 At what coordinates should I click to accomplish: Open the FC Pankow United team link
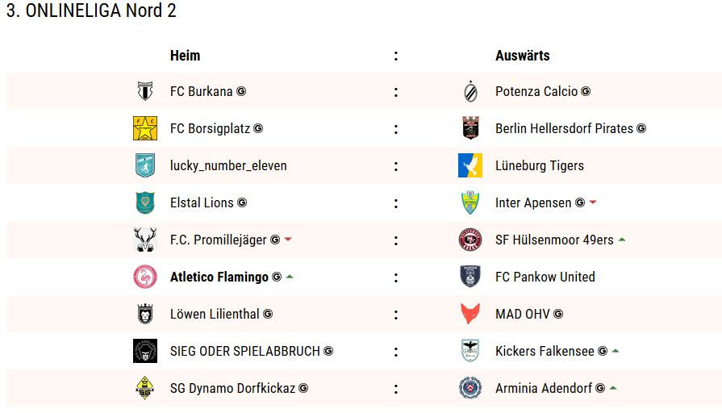coord(545,277)
